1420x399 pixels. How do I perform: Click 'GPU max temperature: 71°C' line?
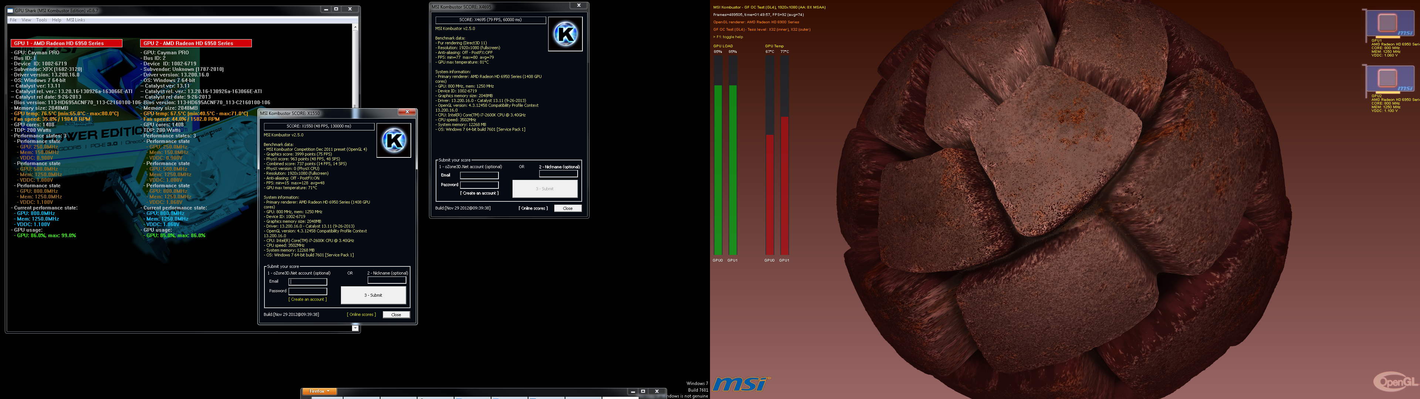291,188
